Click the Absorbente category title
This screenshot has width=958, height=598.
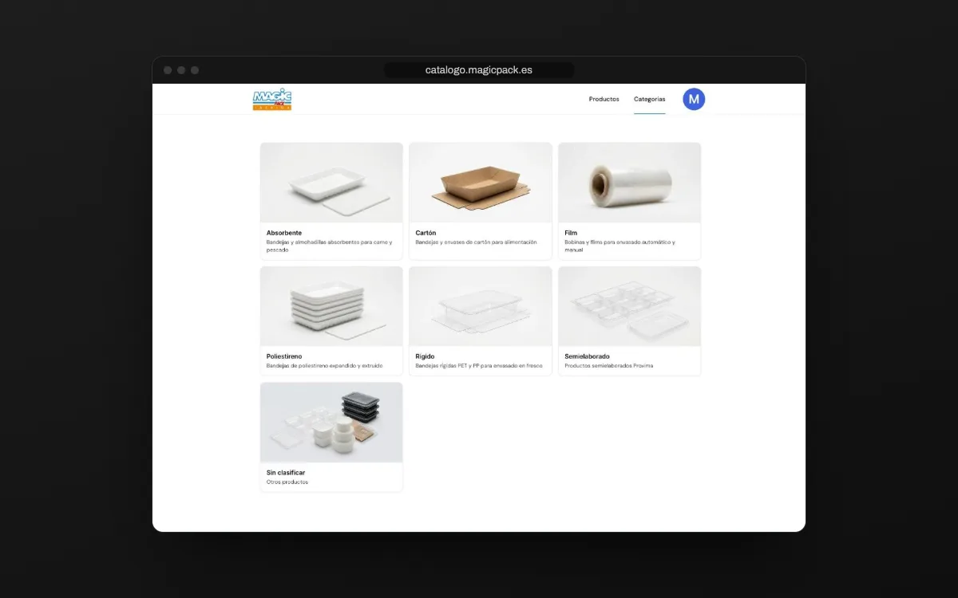(284, 233)
